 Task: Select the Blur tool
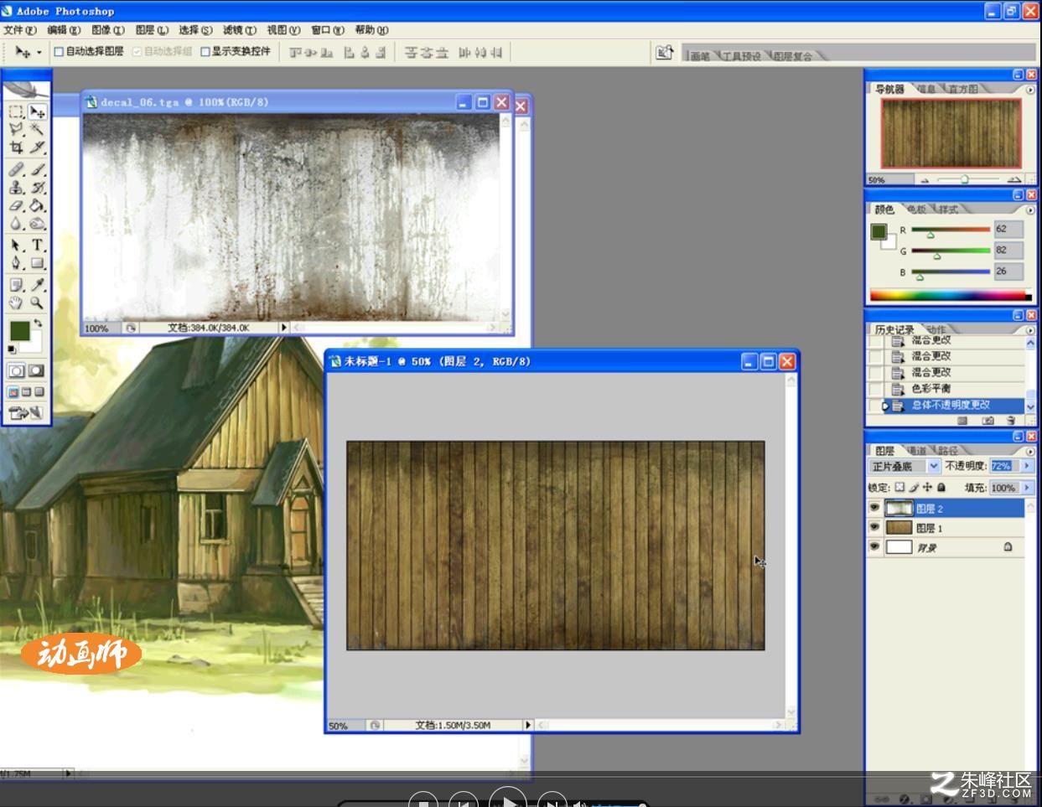point(16,224)
